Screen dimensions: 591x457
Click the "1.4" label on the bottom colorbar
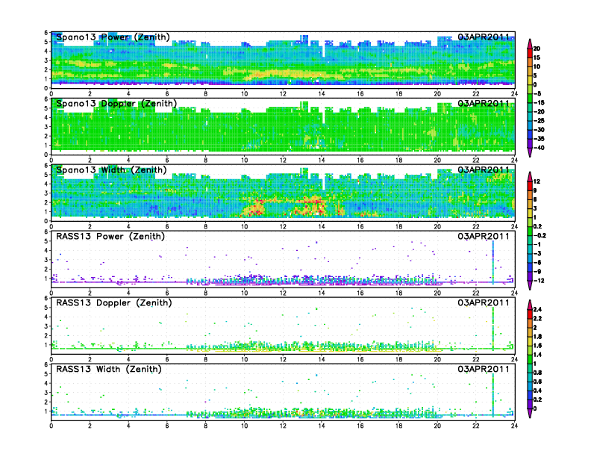click(x=537, y=355)
